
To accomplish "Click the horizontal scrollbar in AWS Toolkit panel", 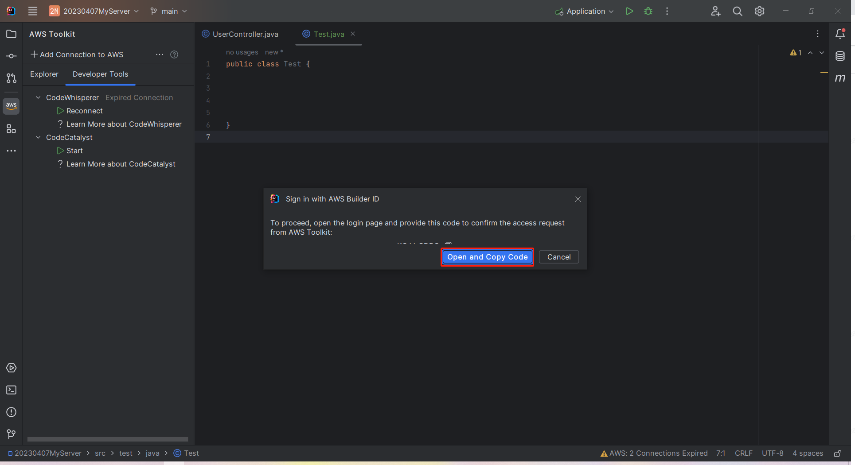I will click(x=108, y=439).
